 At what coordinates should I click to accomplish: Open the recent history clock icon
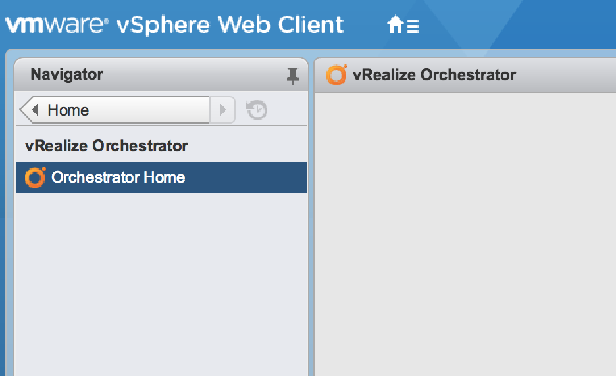[x=257, y=110]
